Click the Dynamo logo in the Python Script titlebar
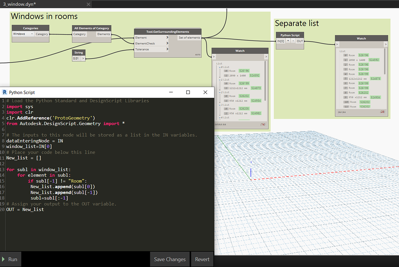 coord(4,92)
